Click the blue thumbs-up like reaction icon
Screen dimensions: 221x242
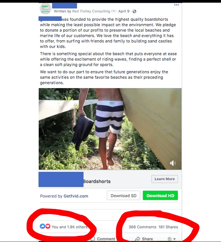[x=43, y=226]
